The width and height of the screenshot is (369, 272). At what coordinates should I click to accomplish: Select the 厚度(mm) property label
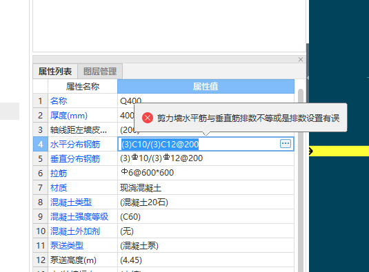click(x=68, y=115)
